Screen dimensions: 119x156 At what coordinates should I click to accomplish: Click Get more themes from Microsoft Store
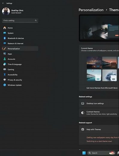102,88
